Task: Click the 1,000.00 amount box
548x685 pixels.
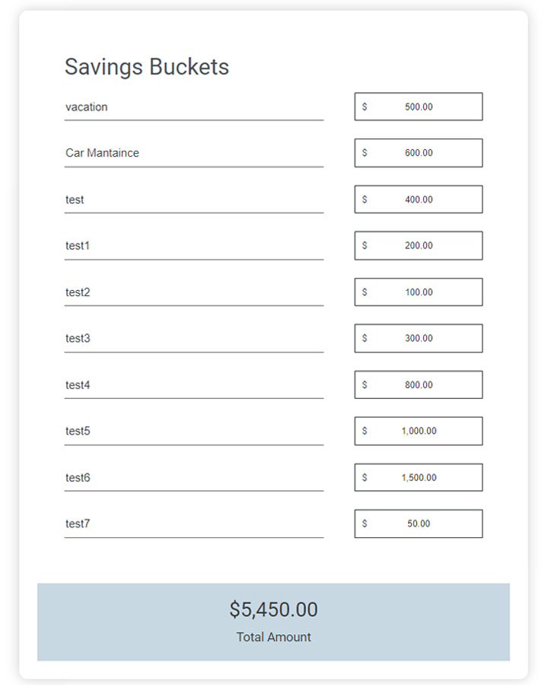Action: coord(419,431)
